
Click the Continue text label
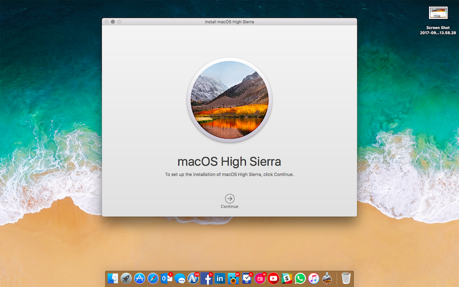click(x=229, y=207)
